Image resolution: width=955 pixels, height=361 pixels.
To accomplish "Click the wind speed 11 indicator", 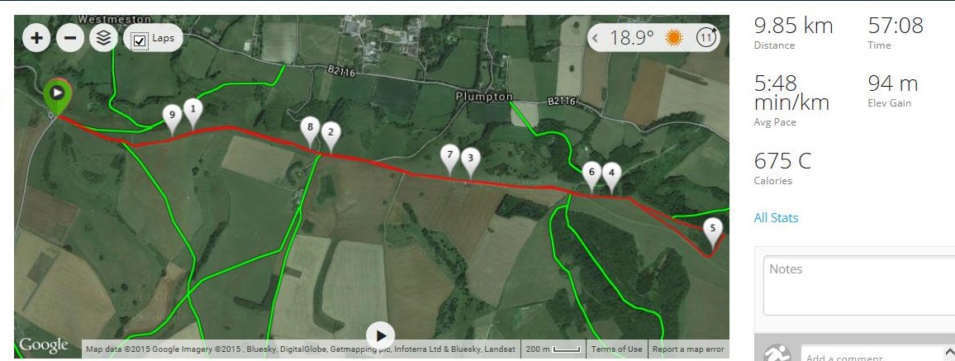I will tap(706, 37).
